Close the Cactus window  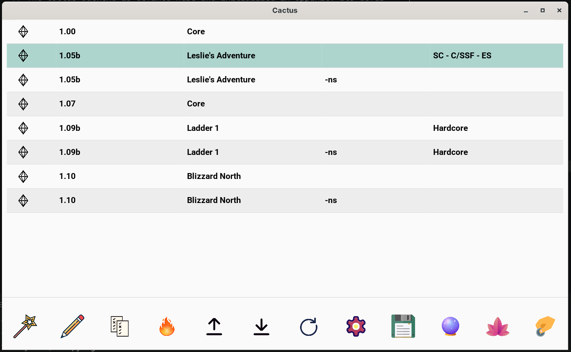pyautogui.click(x=559, y=11)
